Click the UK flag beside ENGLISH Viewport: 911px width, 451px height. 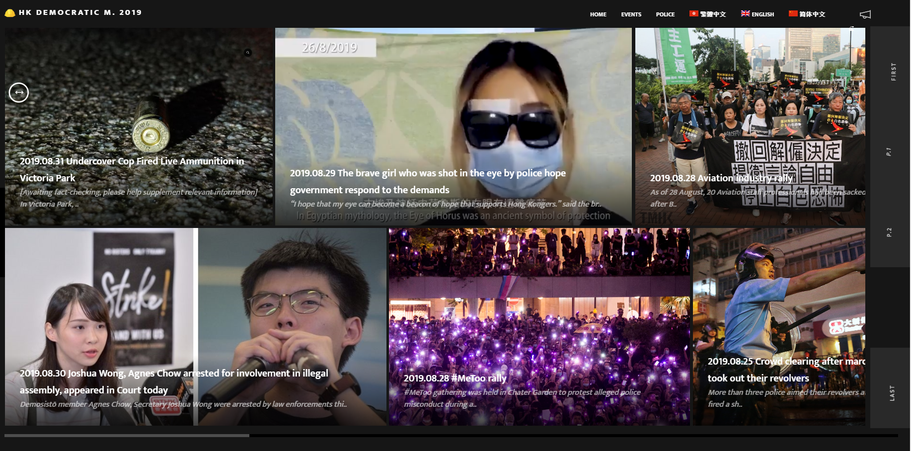coord(745,13)
